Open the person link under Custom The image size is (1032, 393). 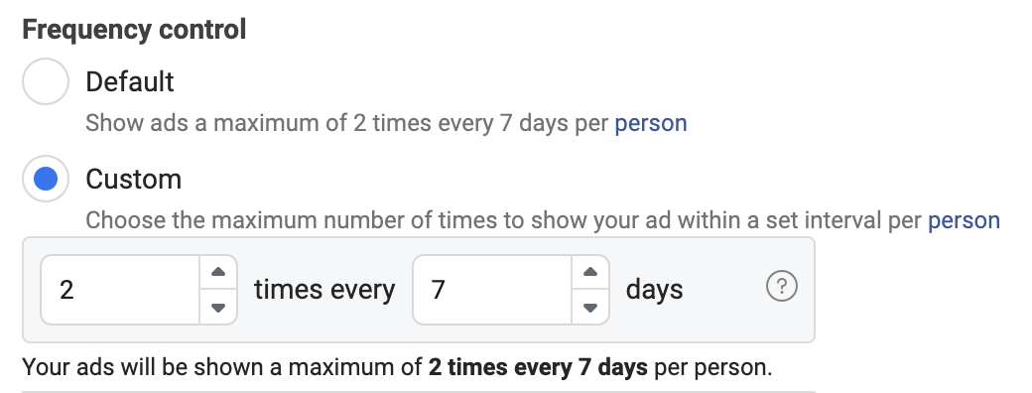pyautogui.click(x=965, y=220)
